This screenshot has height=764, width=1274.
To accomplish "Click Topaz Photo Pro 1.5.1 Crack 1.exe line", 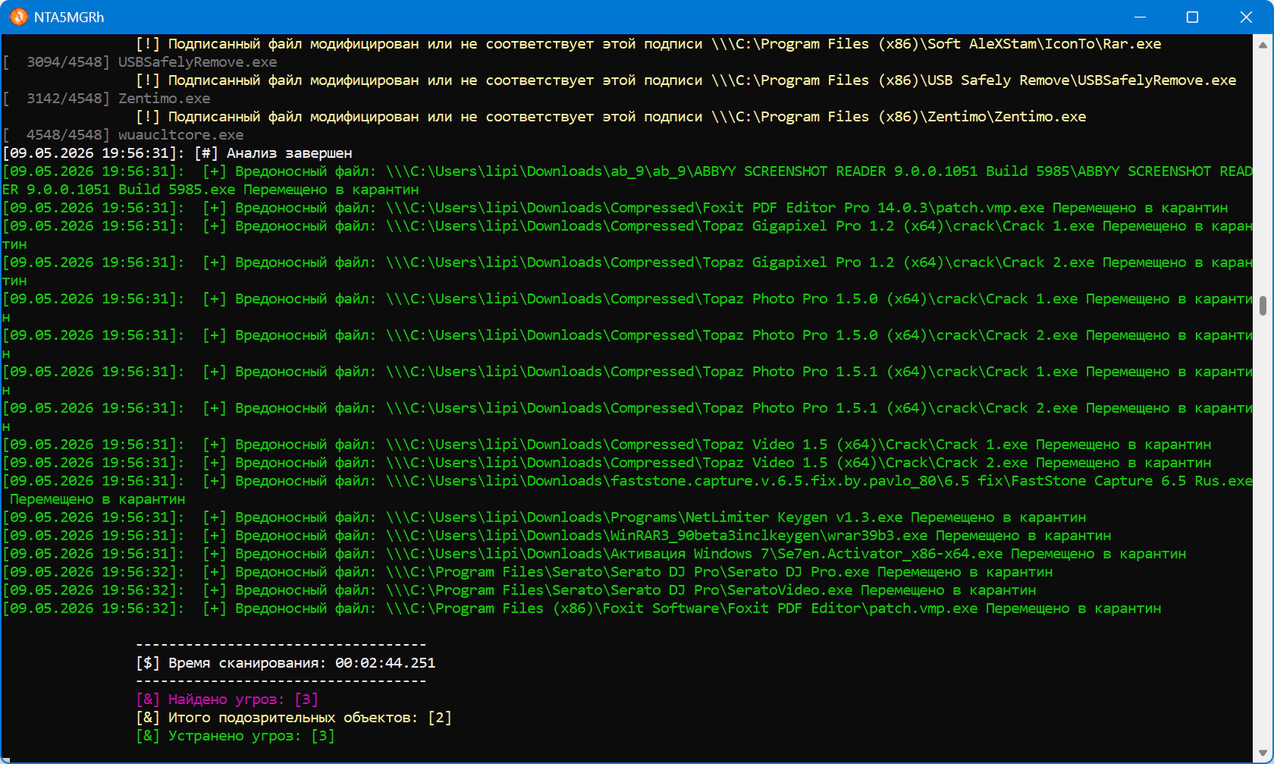I will coord(628,381).
